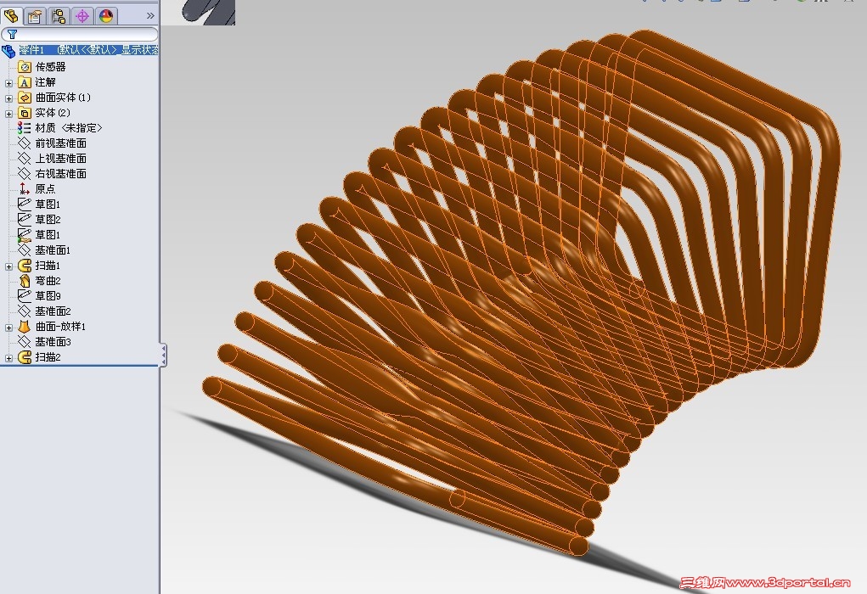Expand the 扫描1 sweep feature
The image size is (867, 594).
click(8, 266)
